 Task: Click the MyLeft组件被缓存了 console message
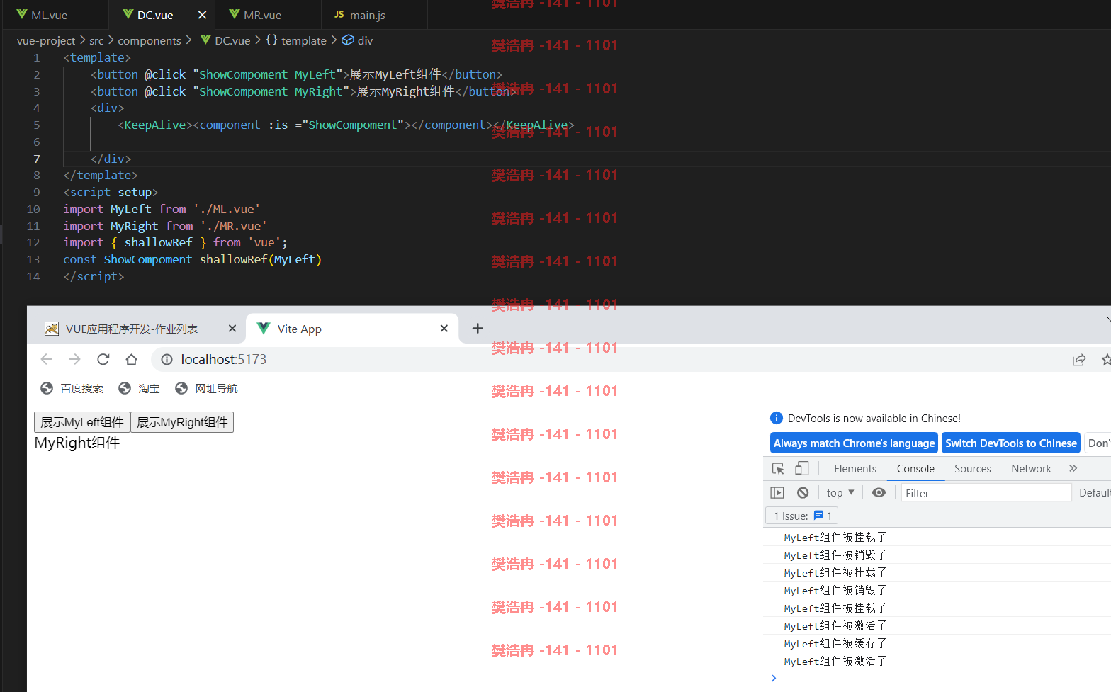coord(835,644)
